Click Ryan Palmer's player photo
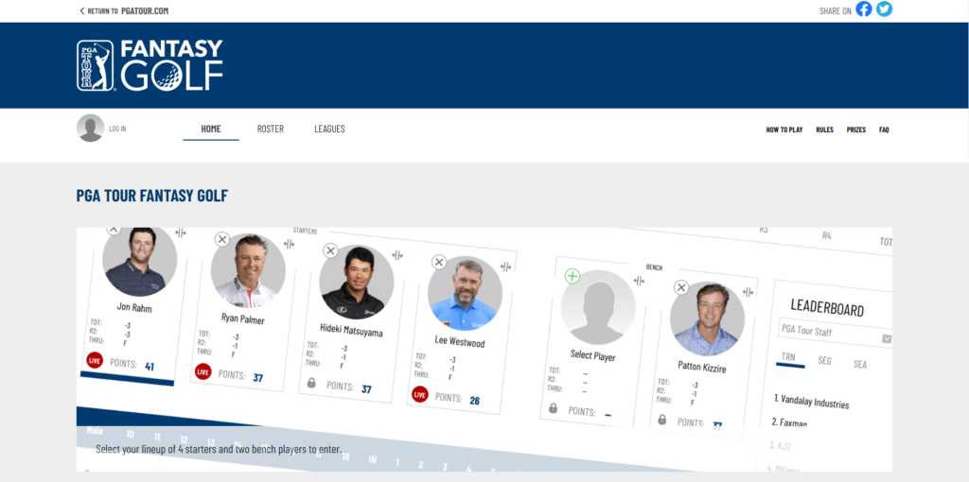Viewport: 969px width, 482px height. coord(248,271)
